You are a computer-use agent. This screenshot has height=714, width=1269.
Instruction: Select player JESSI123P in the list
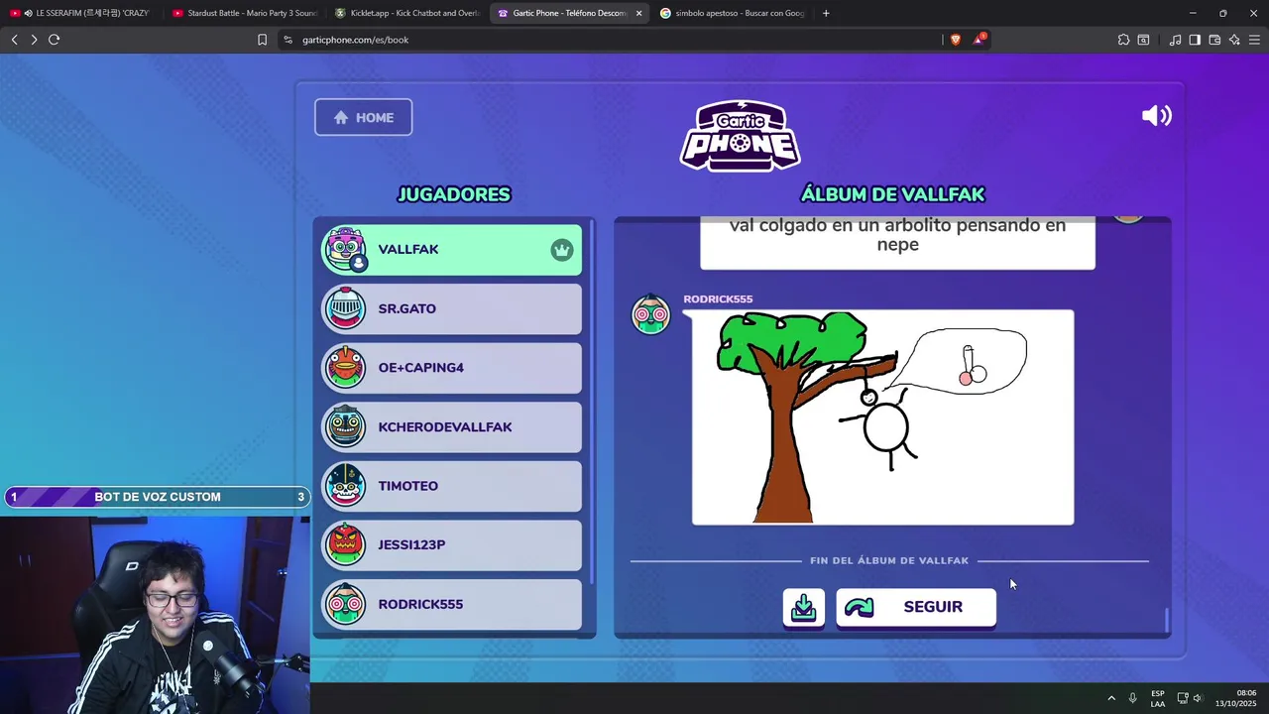pos(451,544)
